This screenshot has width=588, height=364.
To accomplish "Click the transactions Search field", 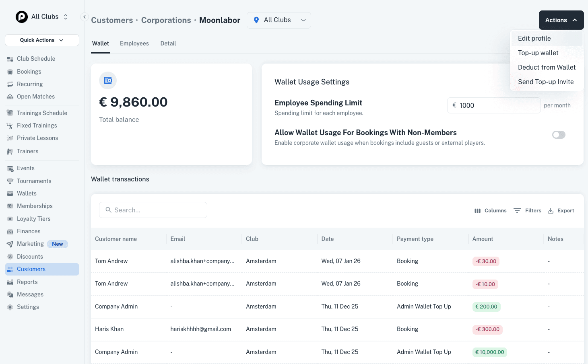I will [x=153, y=210].
